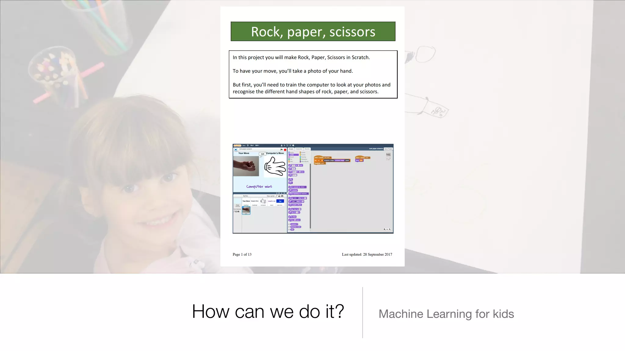
Task: Click the 'How can we do it?' title
Action: (x=268, y=311)
